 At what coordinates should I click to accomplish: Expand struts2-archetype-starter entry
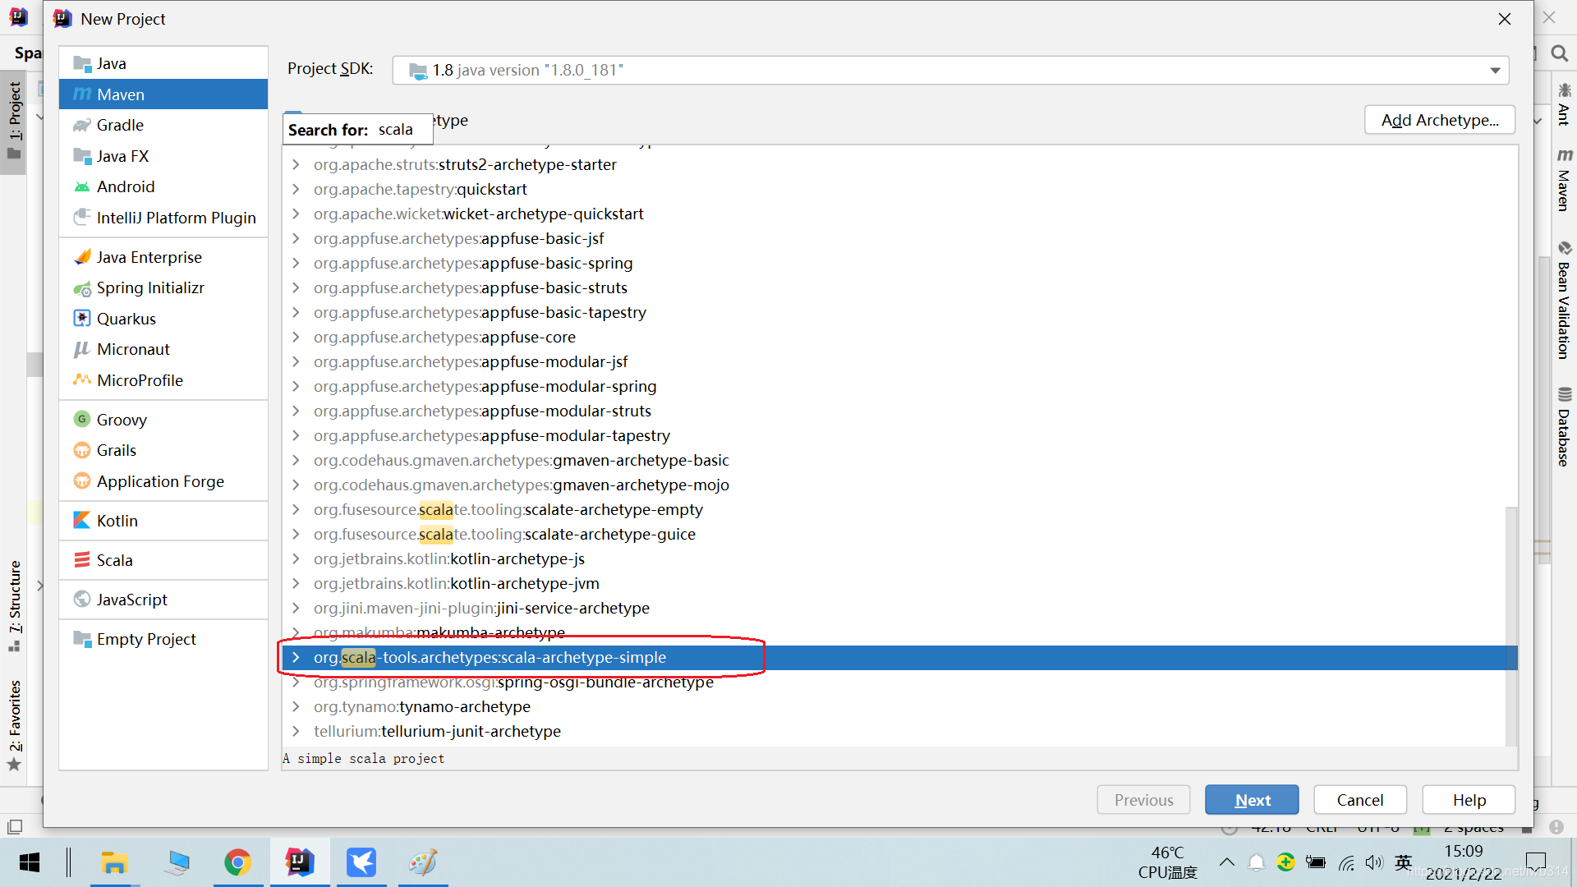pyautogui.click(x=296, y=164)
